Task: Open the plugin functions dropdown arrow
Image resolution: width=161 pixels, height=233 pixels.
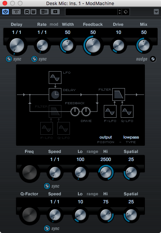Action: tap(156, 12)
